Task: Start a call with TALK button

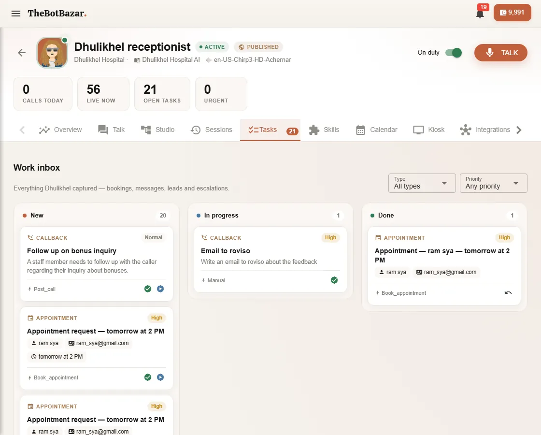Action: click(500, 53)
